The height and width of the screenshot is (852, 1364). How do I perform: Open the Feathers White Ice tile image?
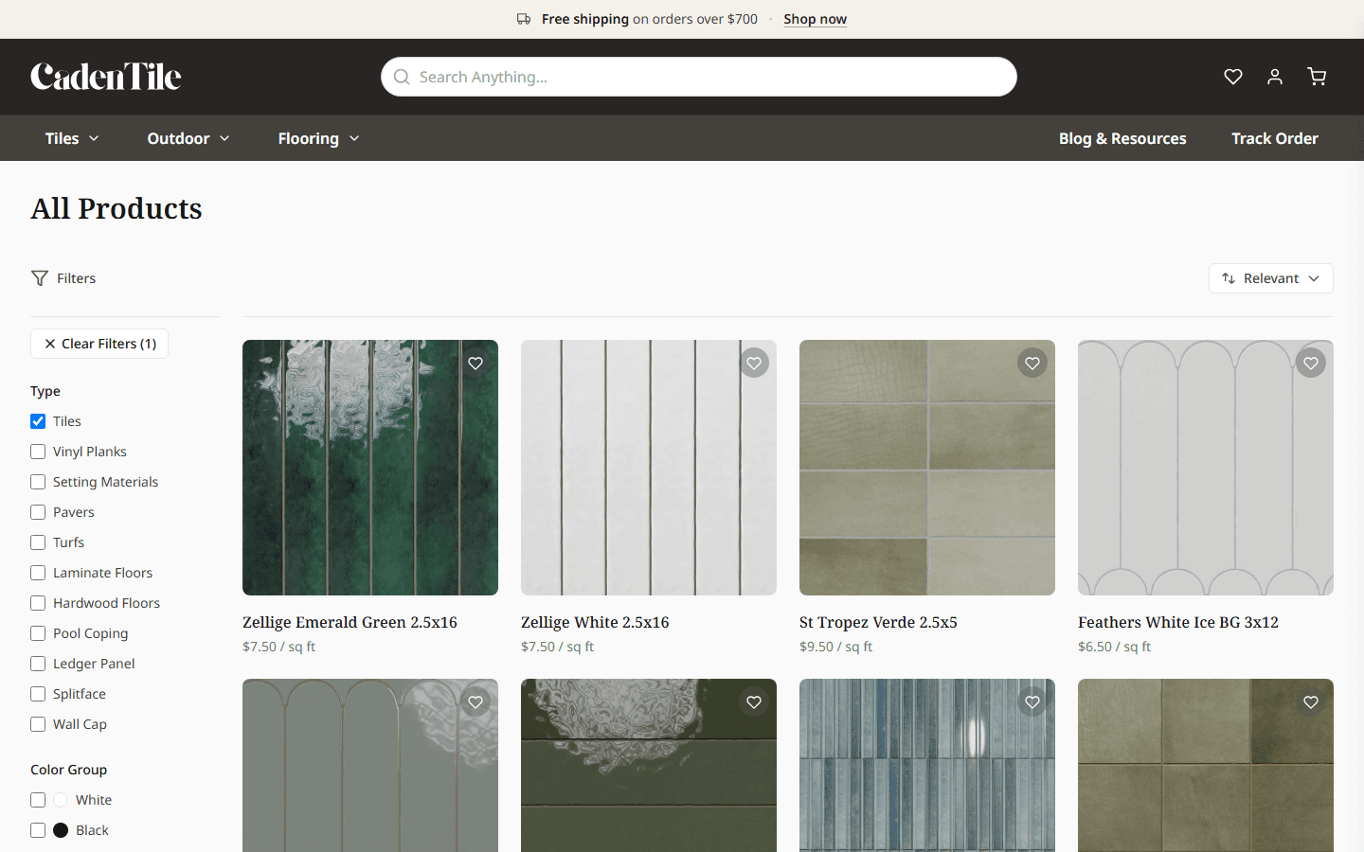(x=1206, y=468)
